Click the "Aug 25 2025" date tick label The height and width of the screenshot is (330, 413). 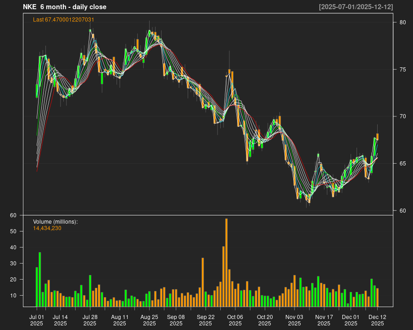point(149,320)
